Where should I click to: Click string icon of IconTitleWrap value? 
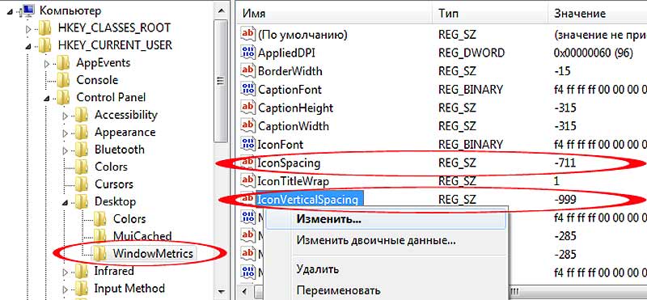[x=247, y=181]
